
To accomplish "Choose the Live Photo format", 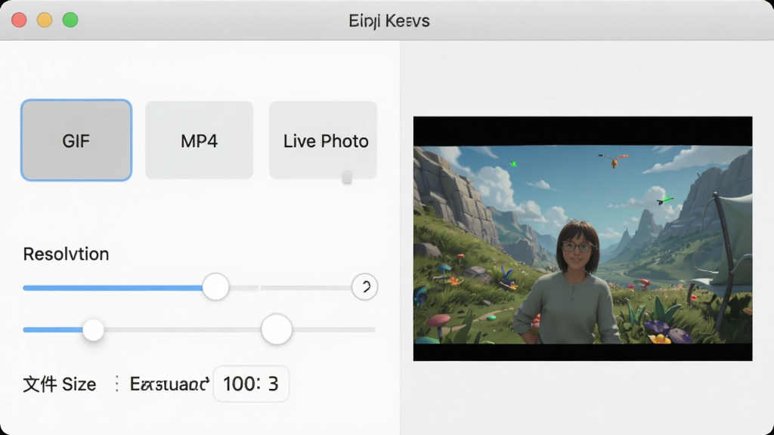I will 324,140.
